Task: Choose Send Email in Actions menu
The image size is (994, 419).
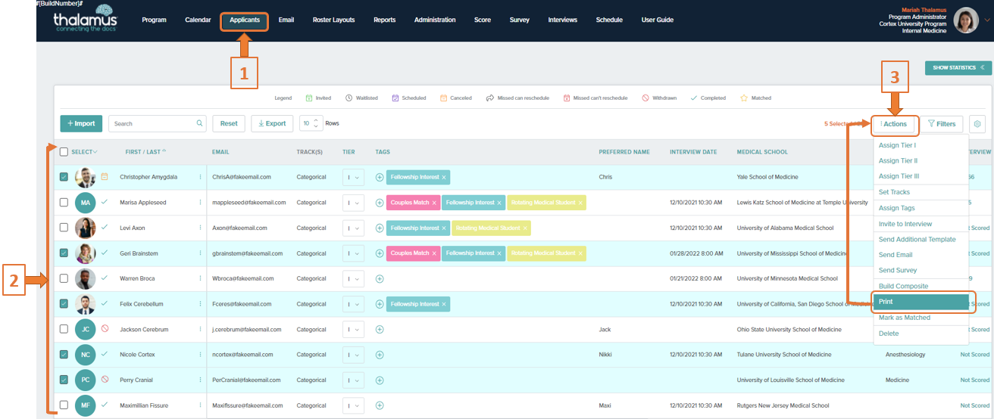Action: point(896,255)
